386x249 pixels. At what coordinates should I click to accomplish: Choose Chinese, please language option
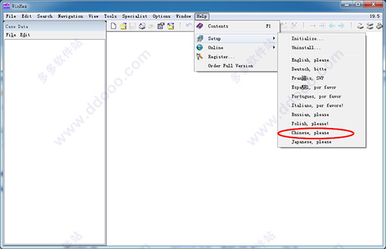322,133
